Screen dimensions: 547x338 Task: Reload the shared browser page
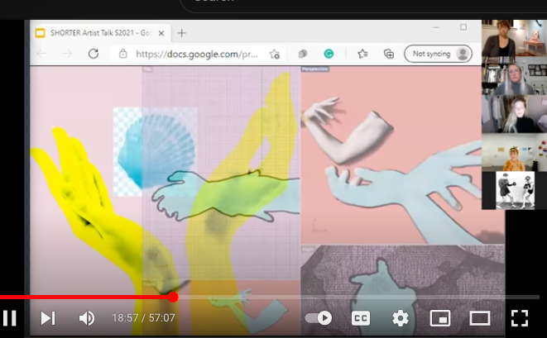coord(94,54)
